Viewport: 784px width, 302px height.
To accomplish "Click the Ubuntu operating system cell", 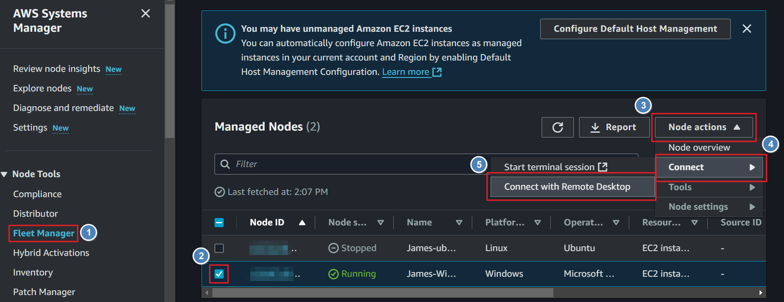I will [579, 248].
